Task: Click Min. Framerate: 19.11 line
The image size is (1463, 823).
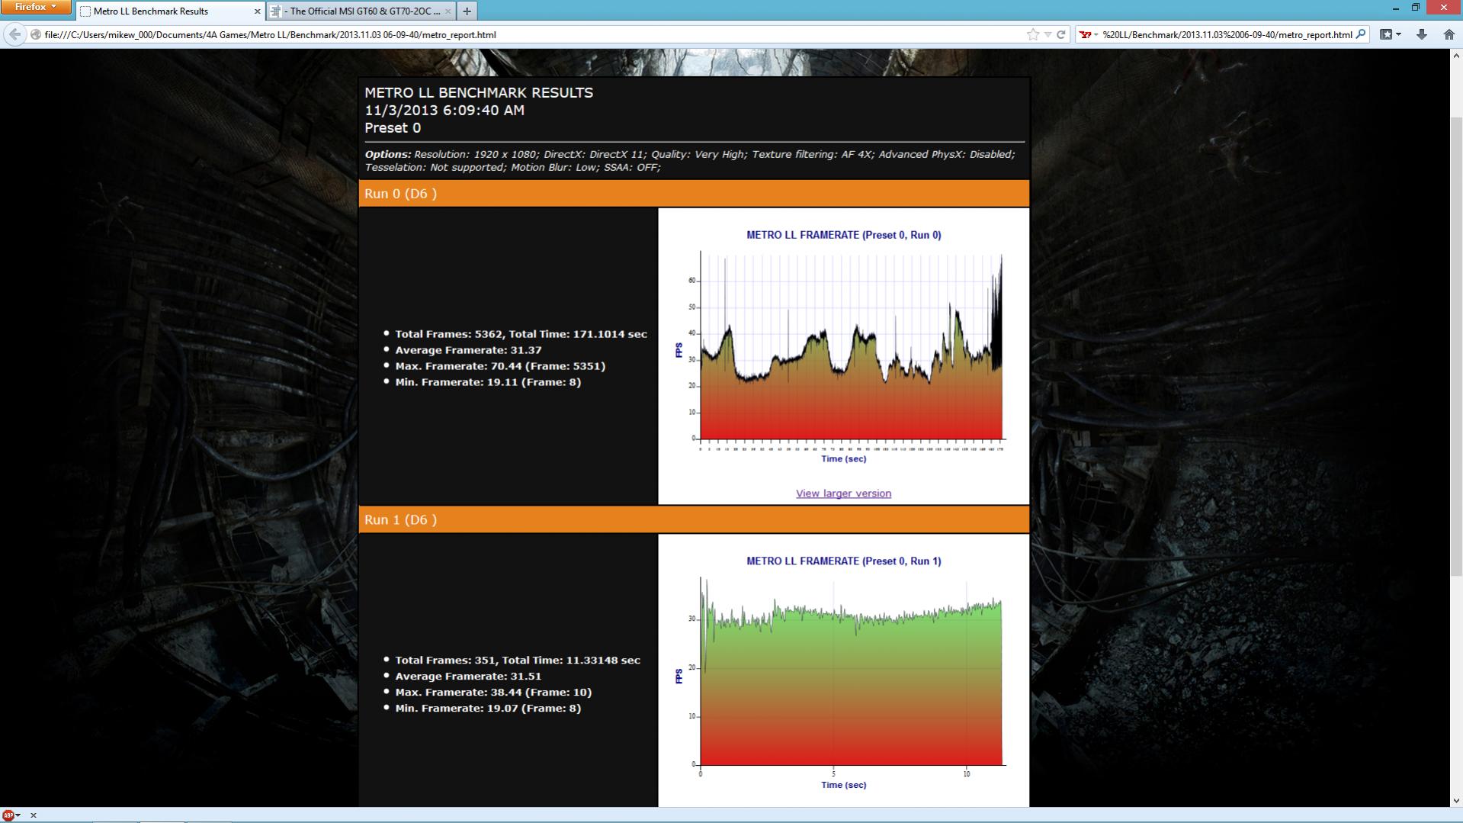Action: click(488, 382)
